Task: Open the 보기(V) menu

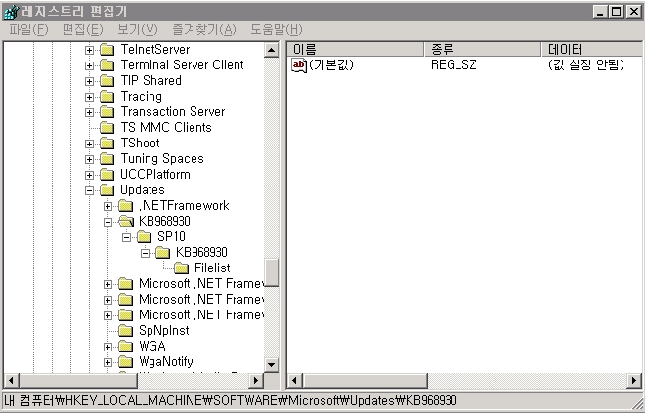Action: pyautogui.click(x=138, y=29)
